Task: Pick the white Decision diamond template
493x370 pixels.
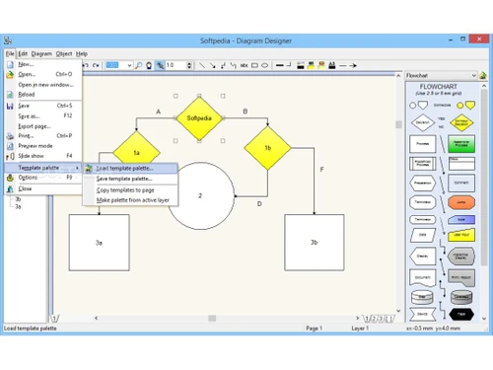Action: (x=423, y=122)
